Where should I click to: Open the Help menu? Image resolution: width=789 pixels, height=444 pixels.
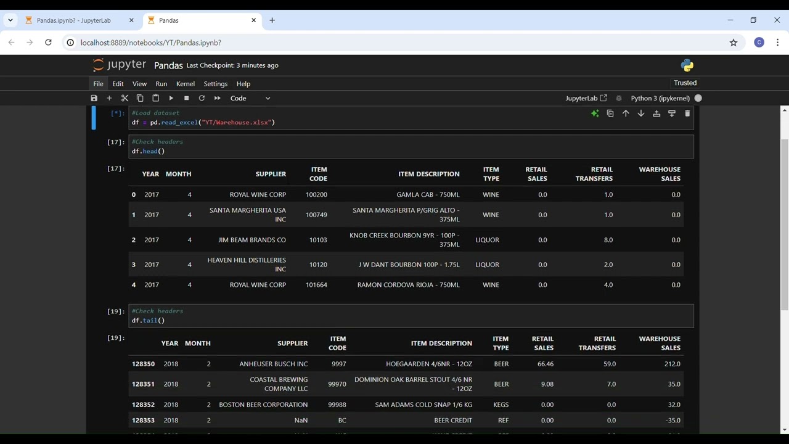pyautogui.click(x=243, y=84)
